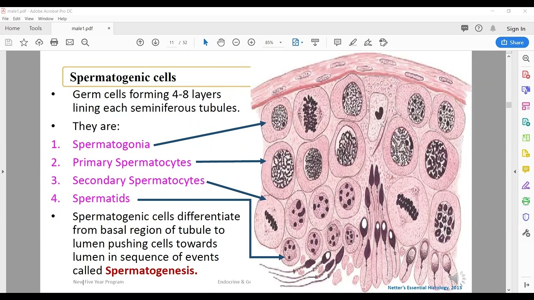Bookmark with the star icon
This screenshot has height=300, width=534.
point(24,42)
